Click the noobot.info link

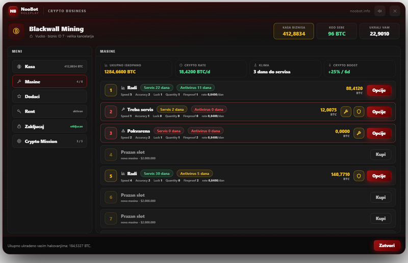click(360, 11)
